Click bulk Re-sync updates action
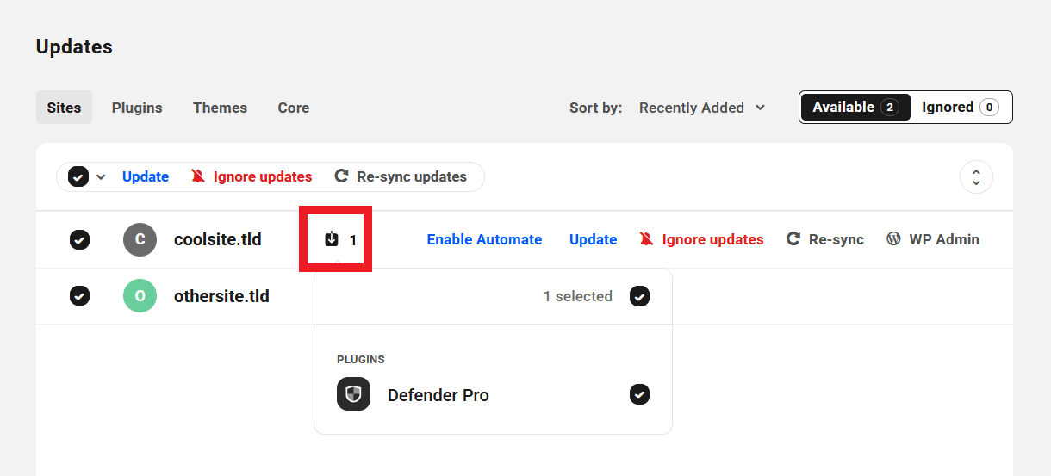 pyautogui.click(x=401, y=176)
